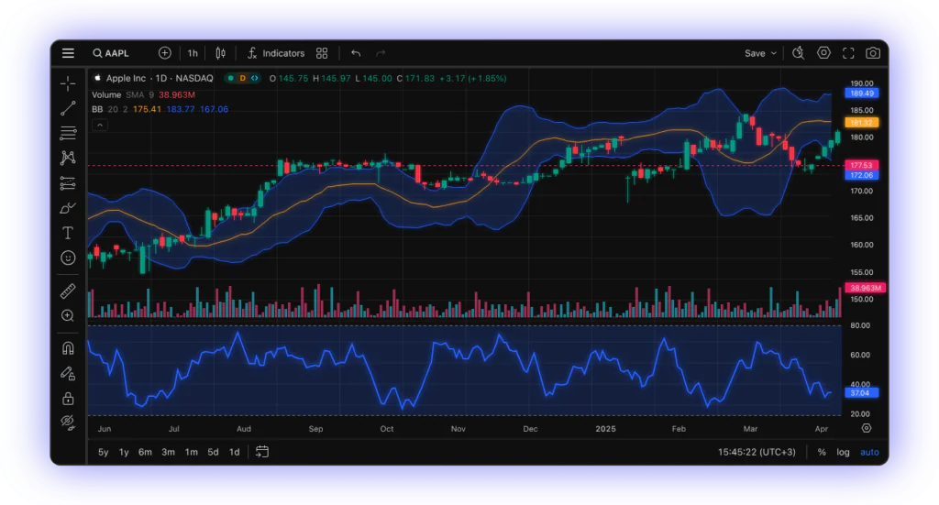Click the Save button
This screenshot has width=939, height=505.
(755, 53)
